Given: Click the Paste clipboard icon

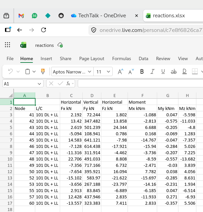Looking at the screenshot, I should [x=28, y=71].
